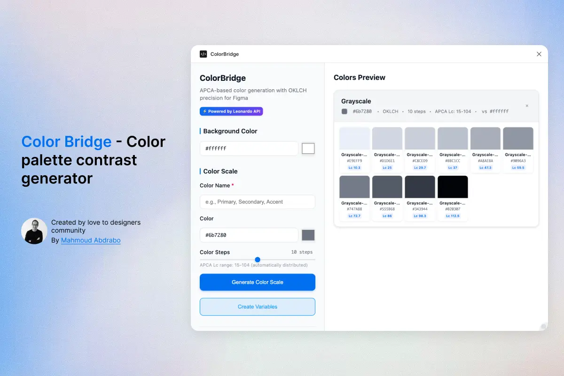Click the Lc 59.5 contrast badge
Screen dimensions: 564x376
coord(518,168)
